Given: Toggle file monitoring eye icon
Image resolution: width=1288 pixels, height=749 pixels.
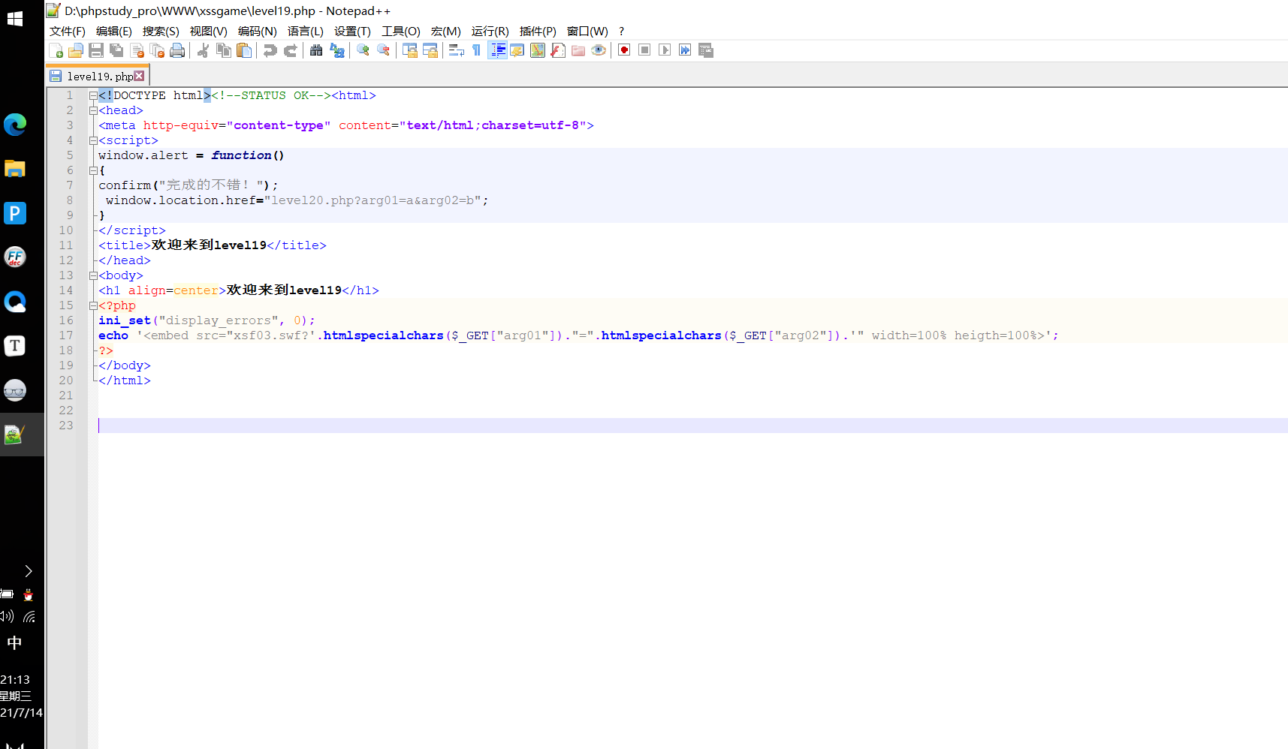Looking at the screenshot, I should [599, 50].
